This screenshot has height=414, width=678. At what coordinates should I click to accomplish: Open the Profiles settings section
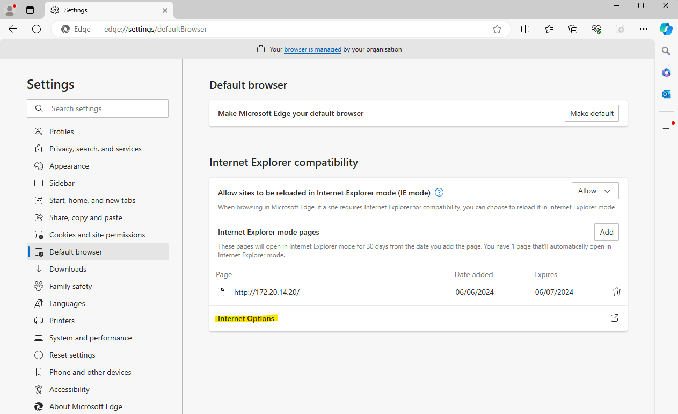98,132
